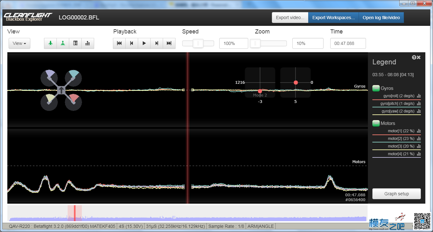
Task: Maximize the Blackbox Explorer window
Action: pos(413,3)
